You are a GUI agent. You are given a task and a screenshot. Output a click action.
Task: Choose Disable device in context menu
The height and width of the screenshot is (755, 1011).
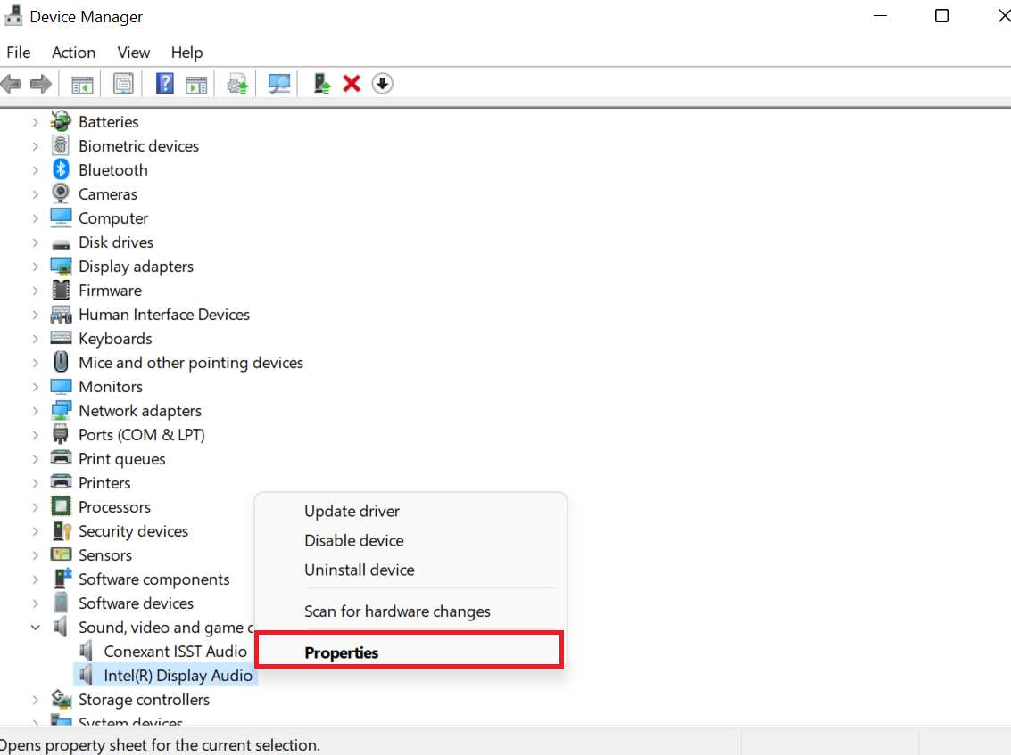coord(353,540)
